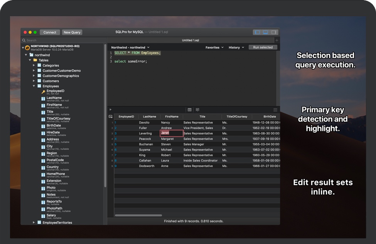Open the messages view icon in results toolbar
This screenshot has width=376, height=244.
pos(197,110)
